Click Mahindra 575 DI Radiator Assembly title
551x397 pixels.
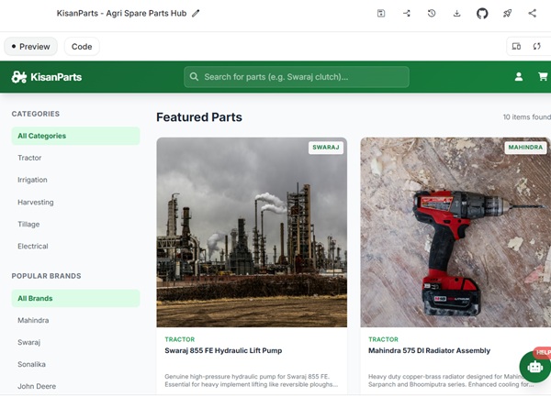pyautogui.click(x=429, y=350)
